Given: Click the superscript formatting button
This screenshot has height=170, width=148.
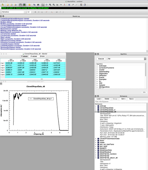Looking at the screenshot, I should (46, 12).
